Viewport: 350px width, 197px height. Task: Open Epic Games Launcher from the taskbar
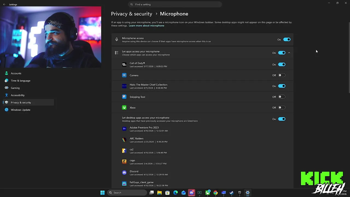pyautogui.click(x=240, y=193)
